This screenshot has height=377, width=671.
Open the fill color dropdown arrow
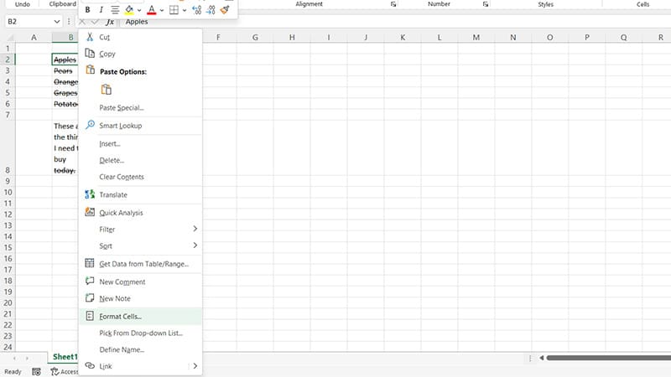(x=139, y=10)
